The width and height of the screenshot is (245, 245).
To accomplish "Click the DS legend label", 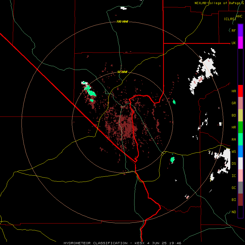I will coord(234,163).
